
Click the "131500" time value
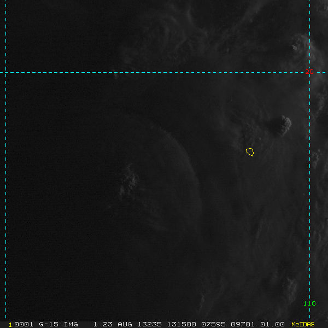(x=181, y=324)
